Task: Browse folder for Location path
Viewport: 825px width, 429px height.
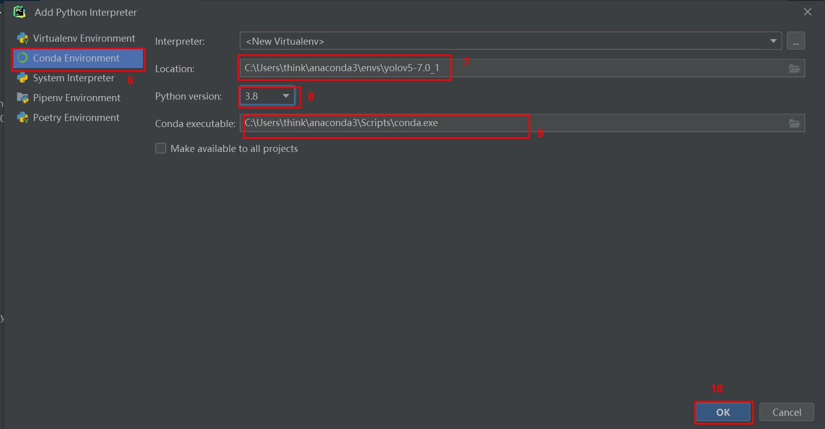Action: coord(794,69)
